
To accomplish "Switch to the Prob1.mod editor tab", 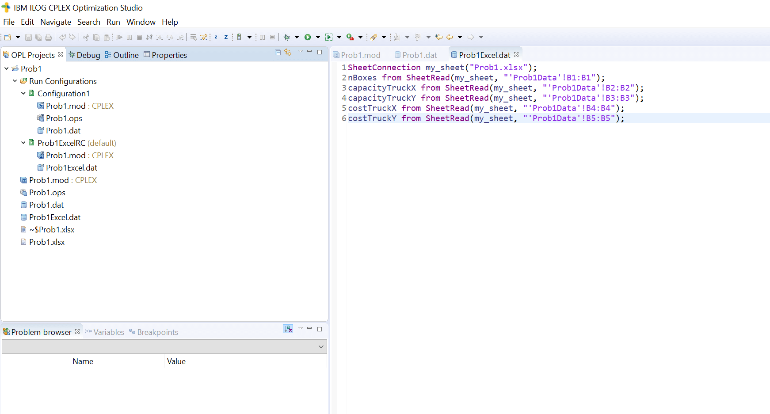I will click(x=356, y=55).
